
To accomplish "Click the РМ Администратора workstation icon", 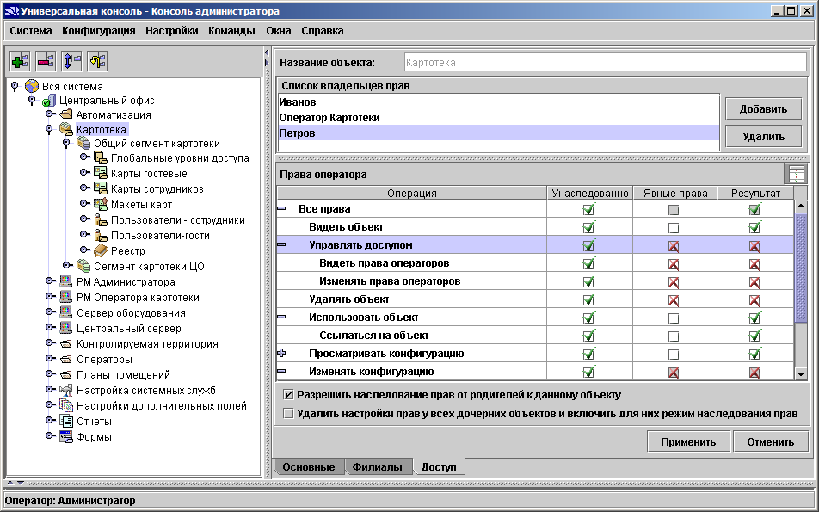I will pyautogui.click(x=65, y=281).
